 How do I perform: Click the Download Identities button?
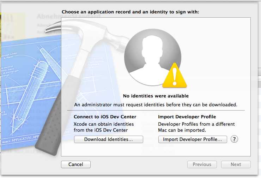(109, 140)
